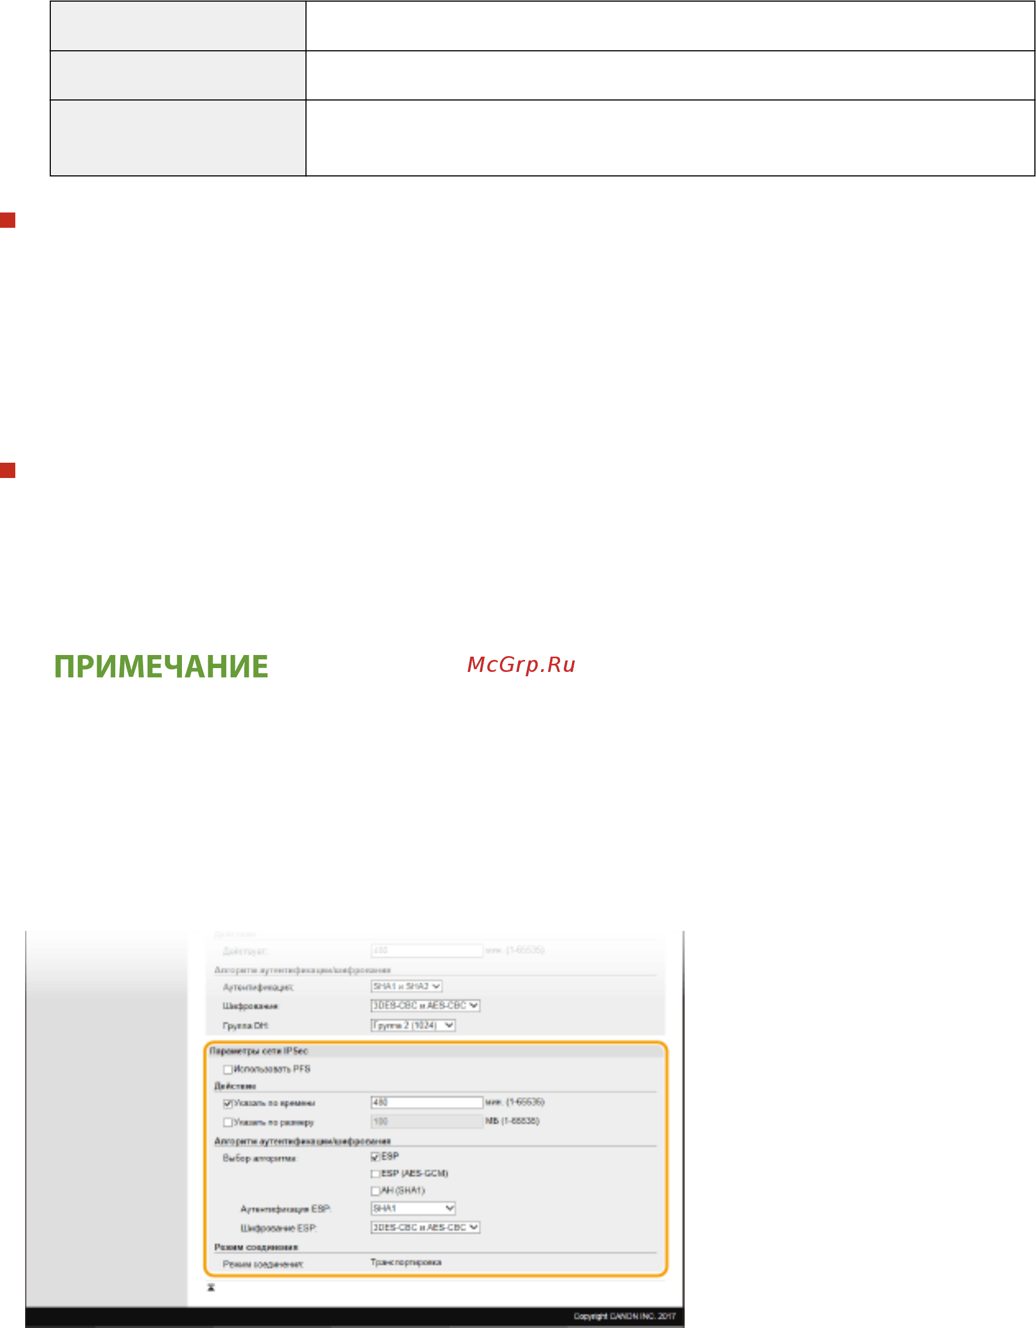The image size is (1036, 1328).
Task: Untick the ESP algorithm checkbox
Action: [x=375, y=1157]
